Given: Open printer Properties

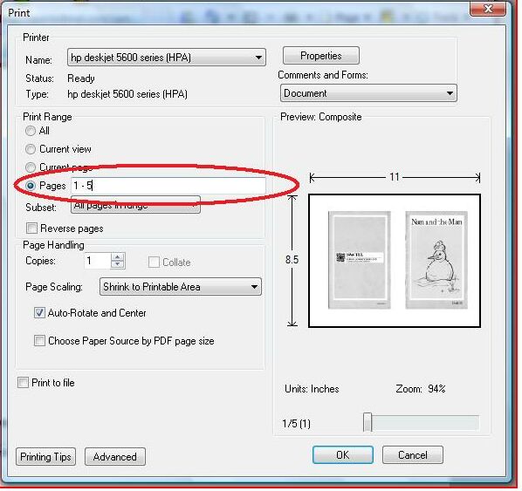Looking at the screenshot, I should [321, 56].
